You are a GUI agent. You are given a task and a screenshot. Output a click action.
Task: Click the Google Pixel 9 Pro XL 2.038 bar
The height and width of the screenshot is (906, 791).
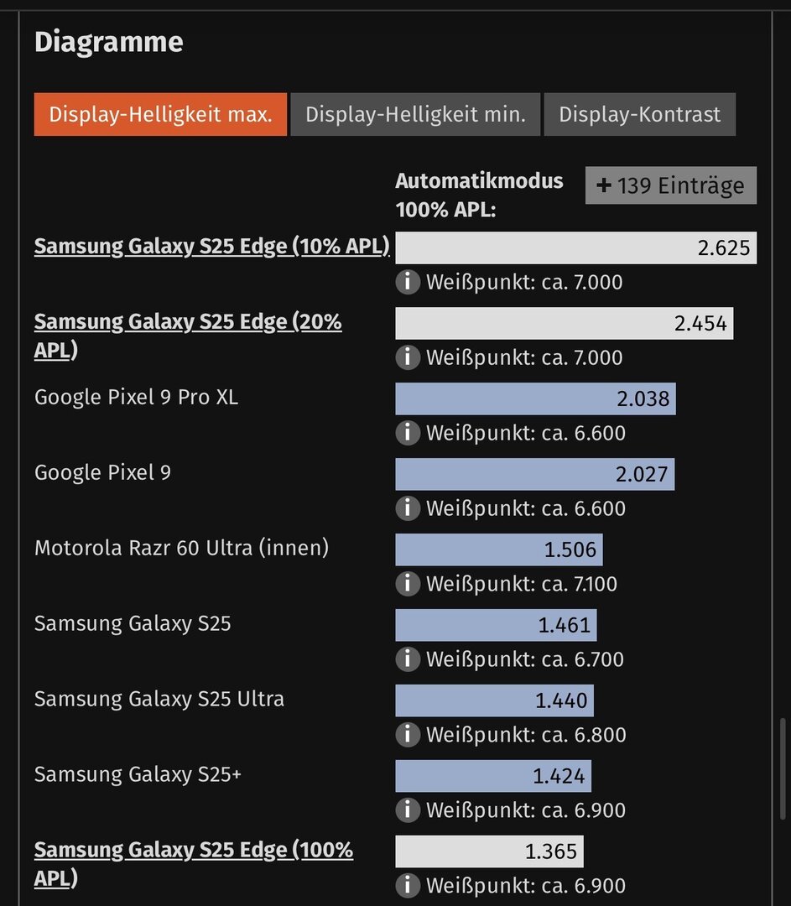pos(535,399)
